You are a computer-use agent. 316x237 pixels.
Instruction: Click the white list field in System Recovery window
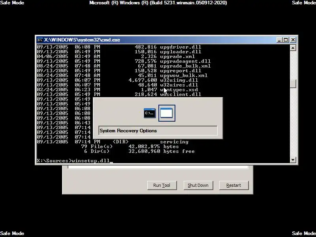coord(158,167)
